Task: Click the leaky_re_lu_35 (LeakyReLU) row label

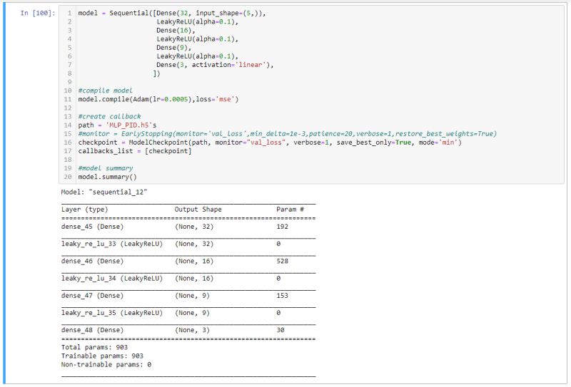Action: [112, 313]
